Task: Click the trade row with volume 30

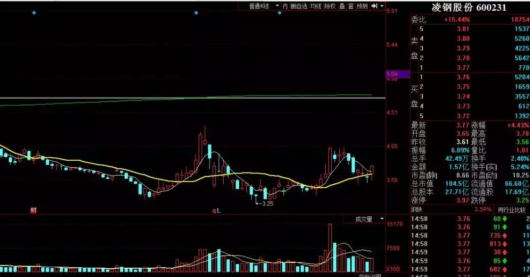Action: point(470,252)
